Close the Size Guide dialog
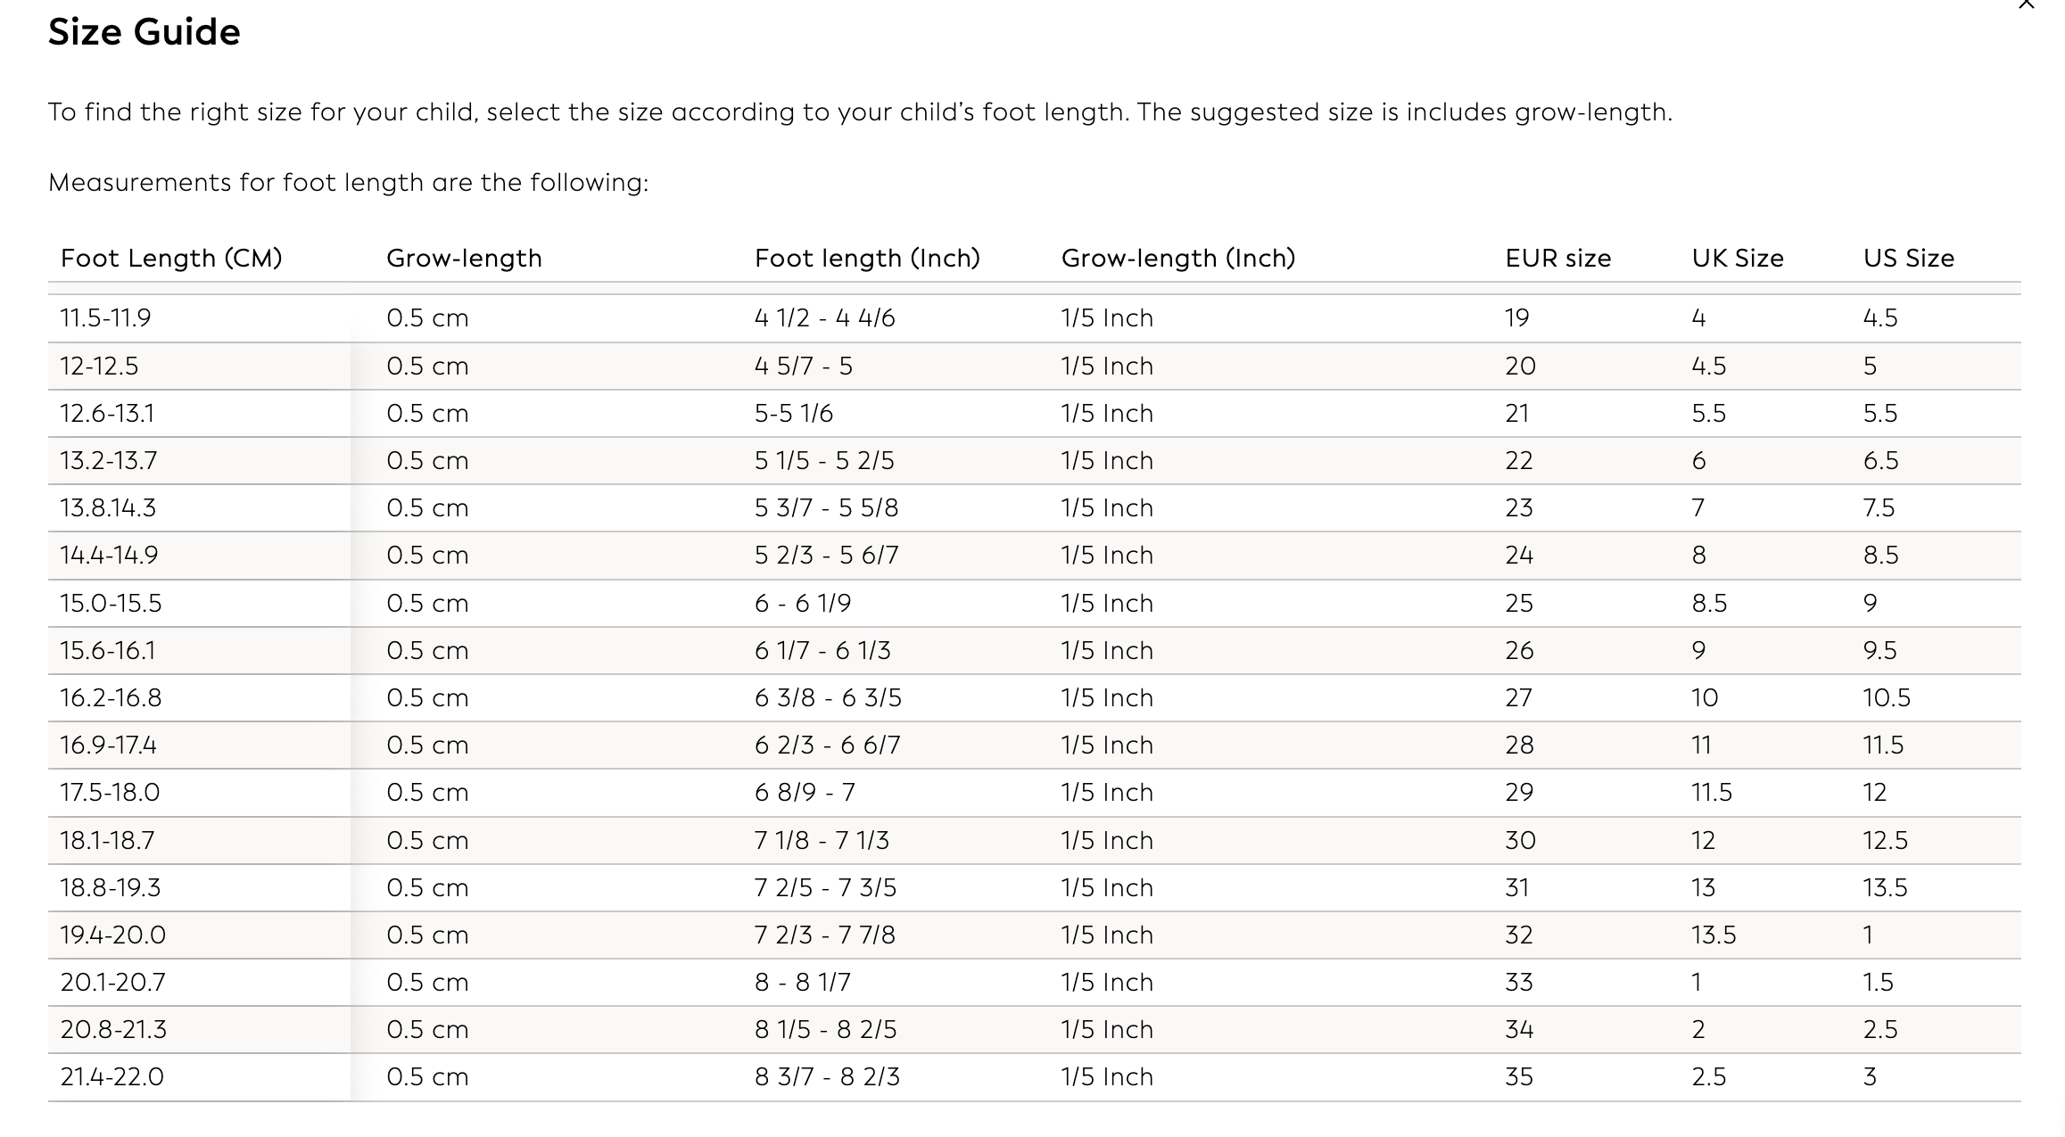The width and height of the screenshot is (2065, 1137). 2026,4
